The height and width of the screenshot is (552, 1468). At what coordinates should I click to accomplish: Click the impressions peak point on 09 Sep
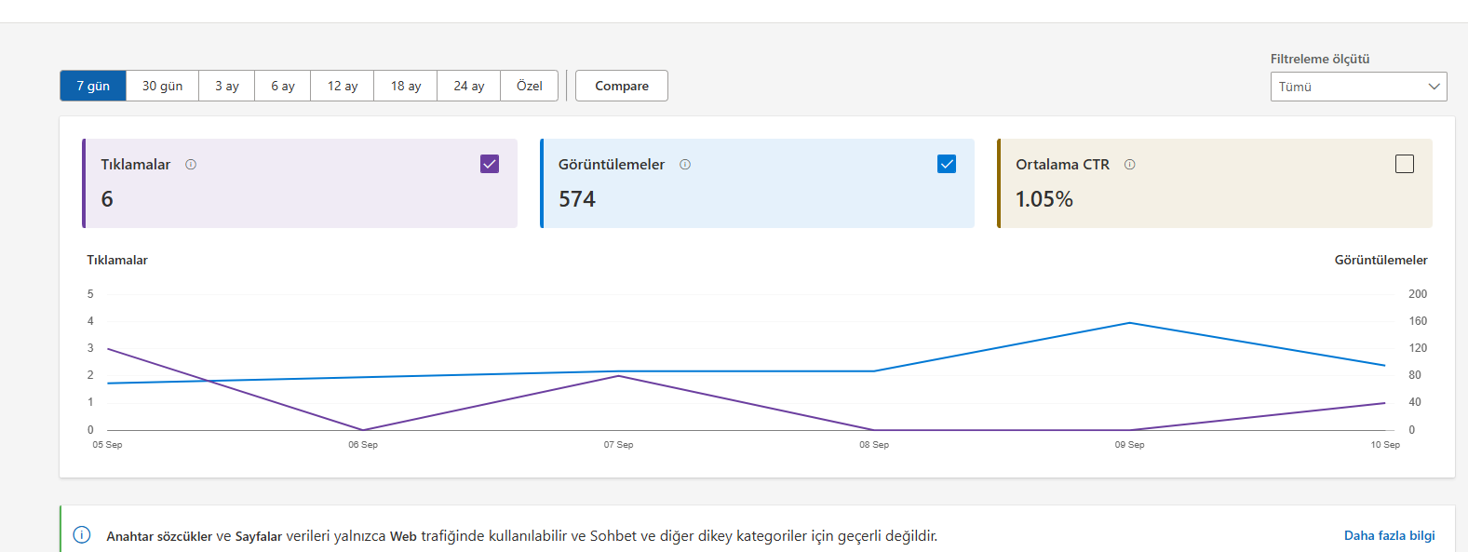pyautogui.click(x=1129, y=323)
